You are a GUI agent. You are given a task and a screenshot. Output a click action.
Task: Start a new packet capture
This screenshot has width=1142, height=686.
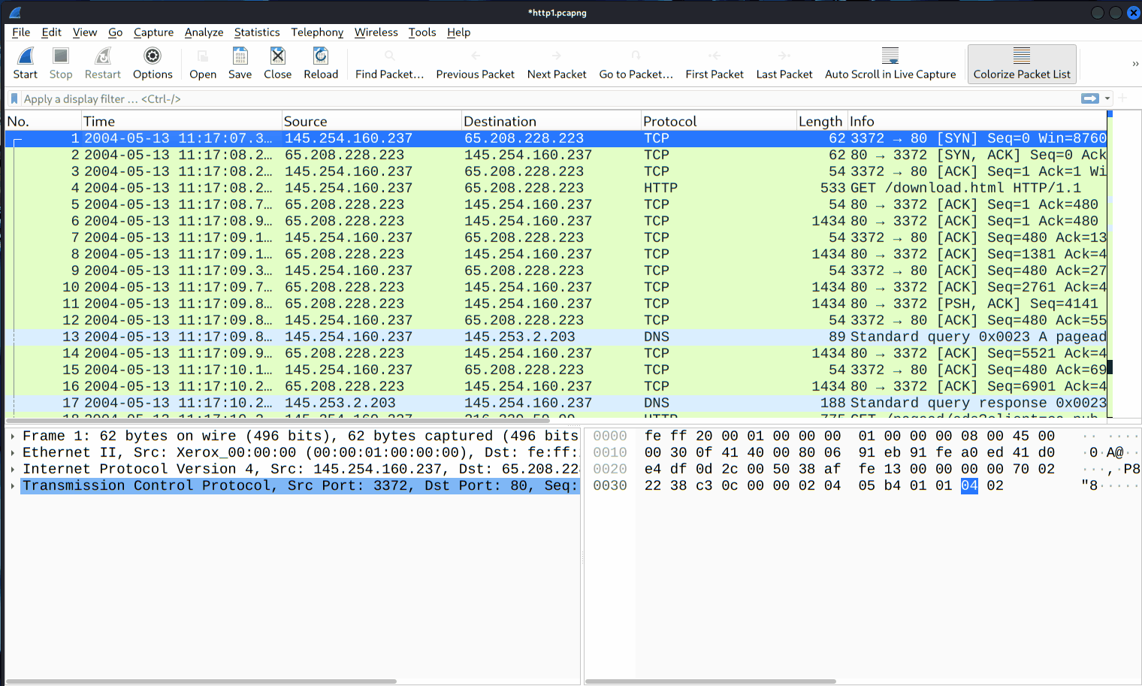coord(25,64)
